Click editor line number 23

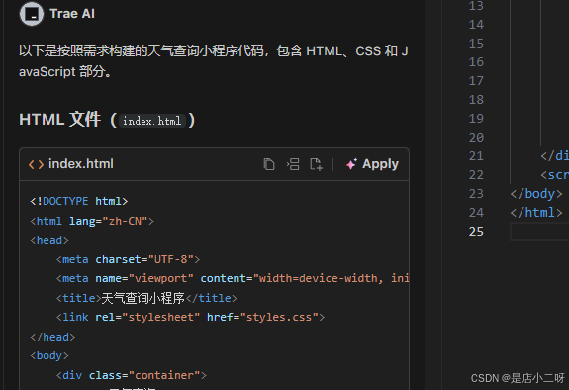click(476, 194)
